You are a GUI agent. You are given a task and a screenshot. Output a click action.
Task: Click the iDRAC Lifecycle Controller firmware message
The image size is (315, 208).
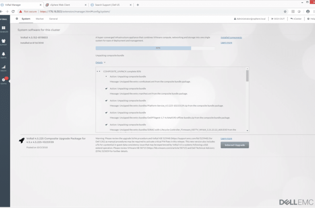coord(173,130)
